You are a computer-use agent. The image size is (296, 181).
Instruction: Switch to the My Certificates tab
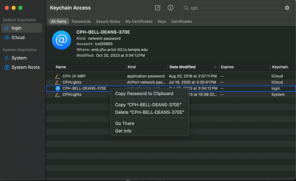coord(139,21)
